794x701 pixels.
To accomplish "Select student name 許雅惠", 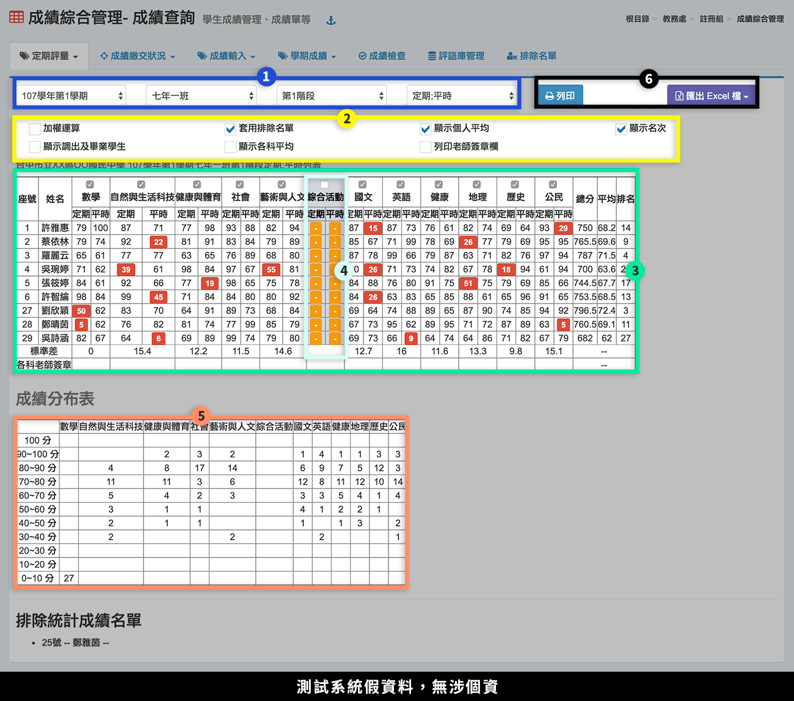I will click(55, 228).
